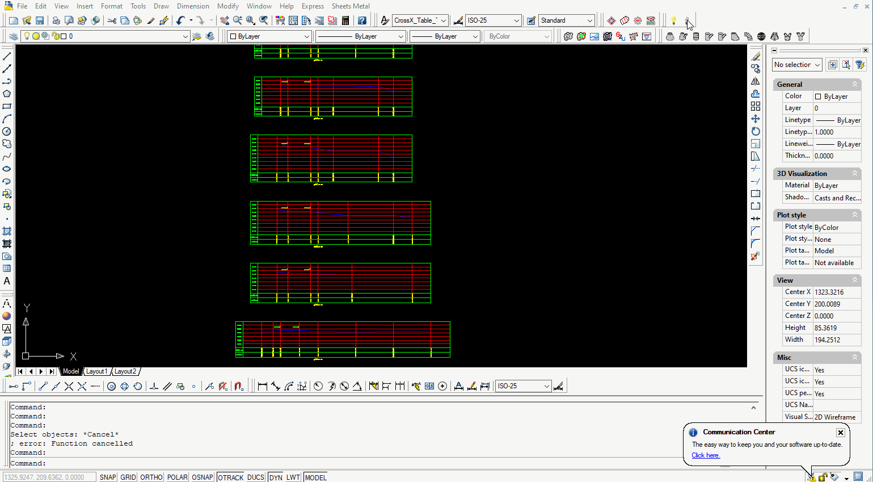Viewport: 873px width, 482px height.
Task: Select the Rectangle draw tool
Action: tap(7, 106)
